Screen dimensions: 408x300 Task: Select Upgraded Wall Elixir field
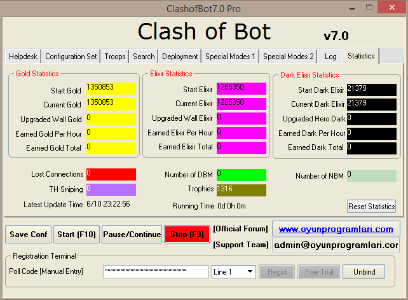tap(241, 118)
